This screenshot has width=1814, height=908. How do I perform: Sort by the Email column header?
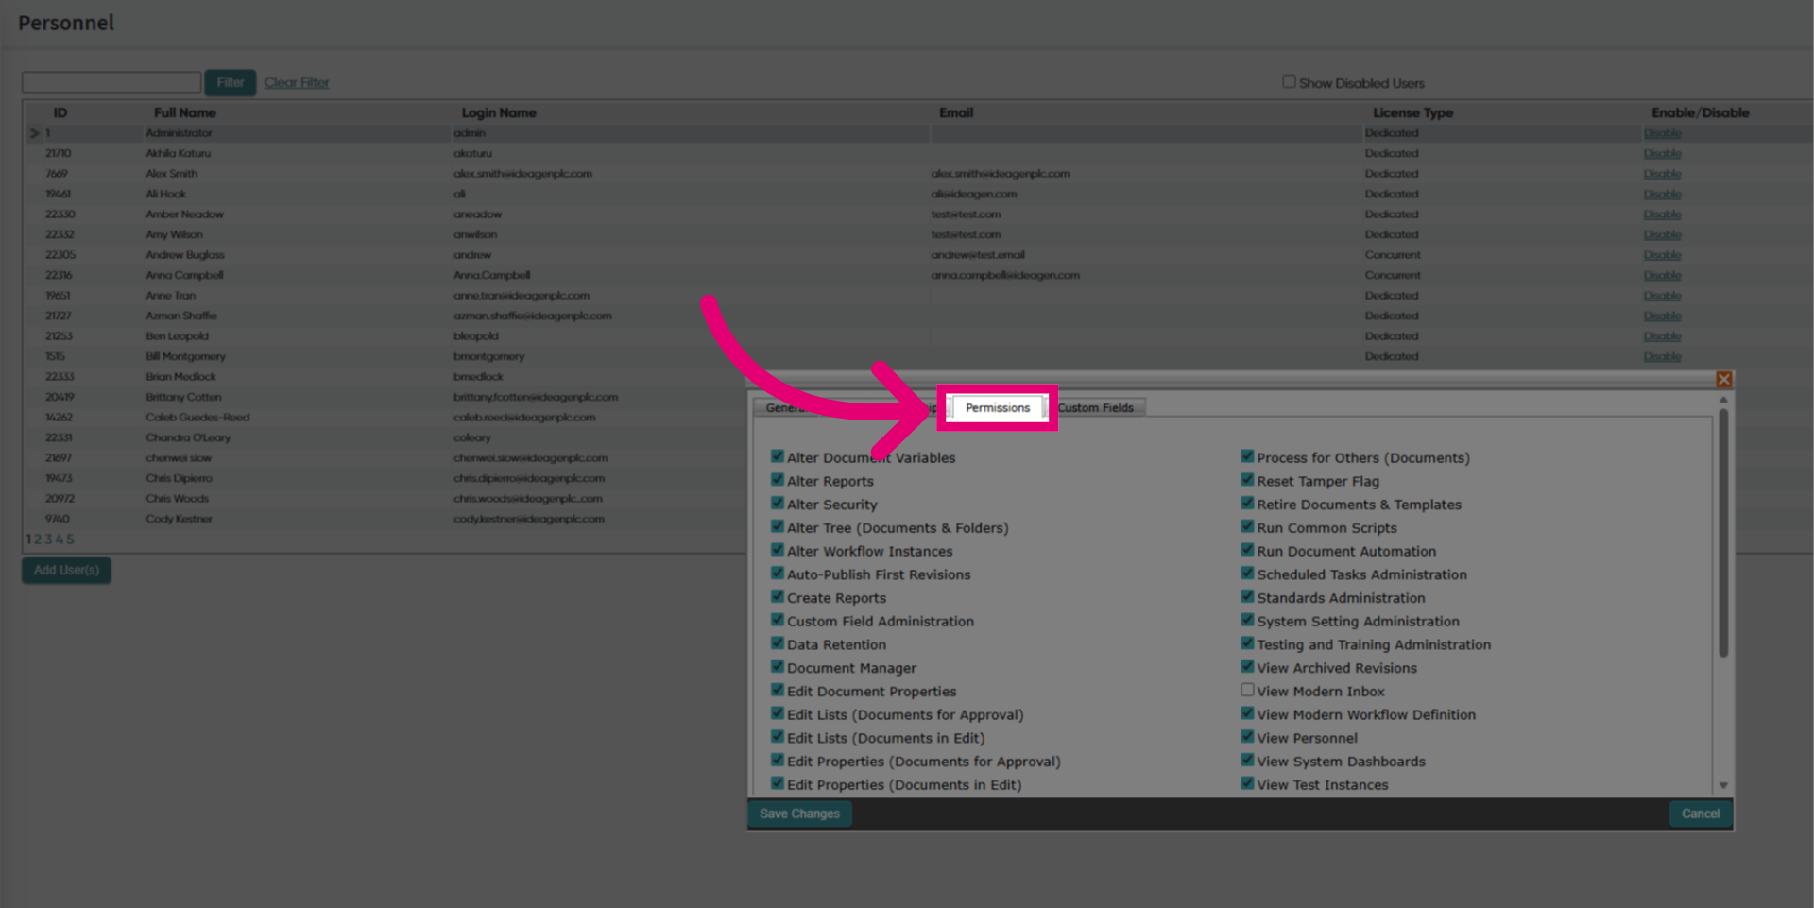pyautogui.click(x=956, y=112)
